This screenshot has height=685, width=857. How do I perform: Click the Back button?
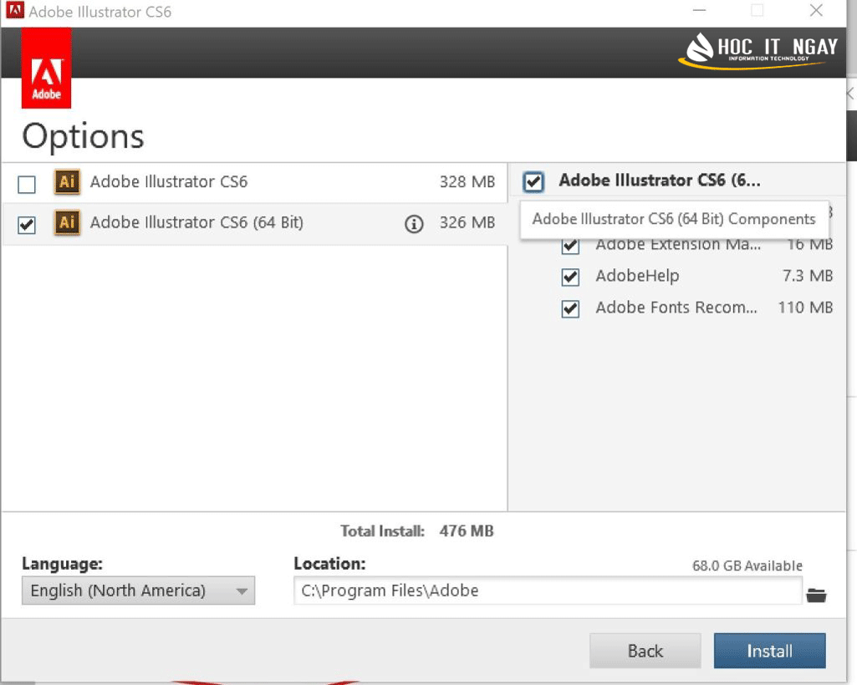[x=645, y=651]
